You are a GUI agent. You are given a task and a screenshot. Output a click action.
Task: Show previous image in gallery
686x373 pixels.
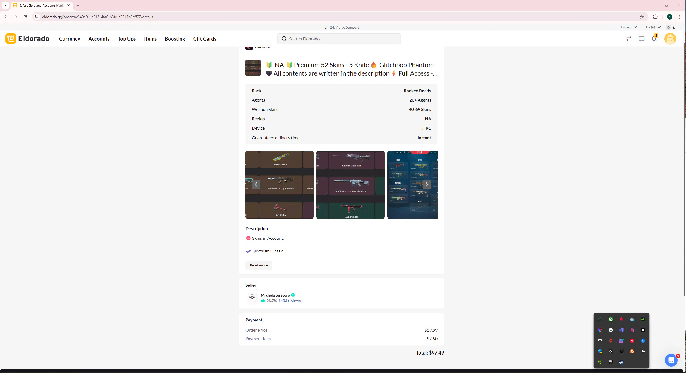(x=256, y=185)
